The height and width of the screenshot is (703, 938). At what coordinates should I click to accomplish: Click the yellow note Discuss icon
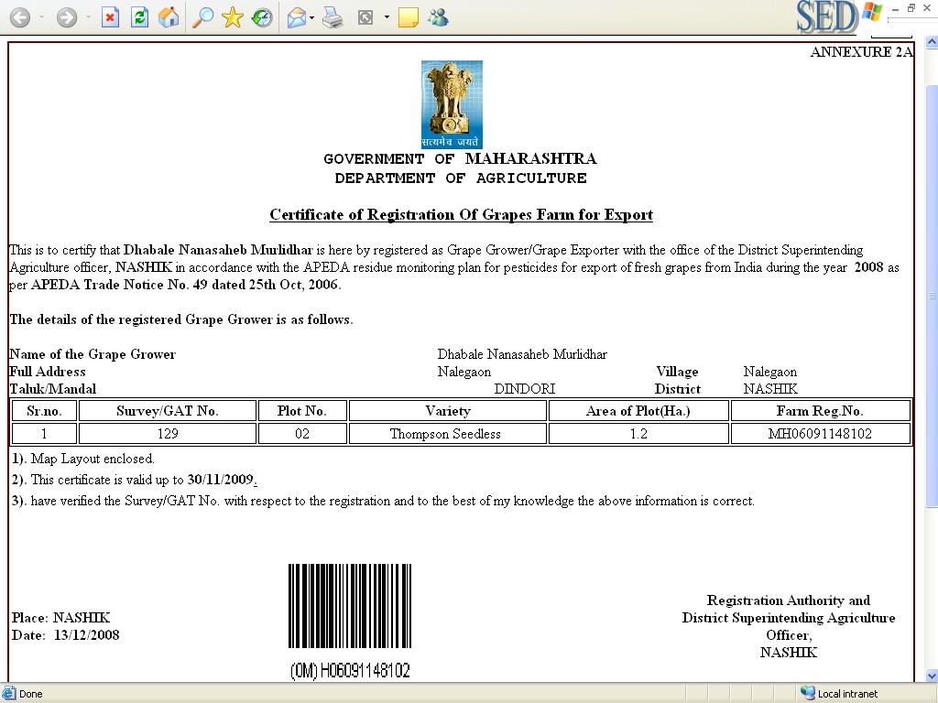tap(408, 17)
